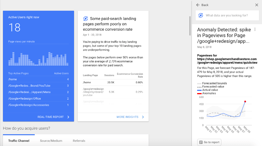The width and height of the screenshot is (262, 146).
Task: Click the Back arrow icon in side panel
Action: 198,5
